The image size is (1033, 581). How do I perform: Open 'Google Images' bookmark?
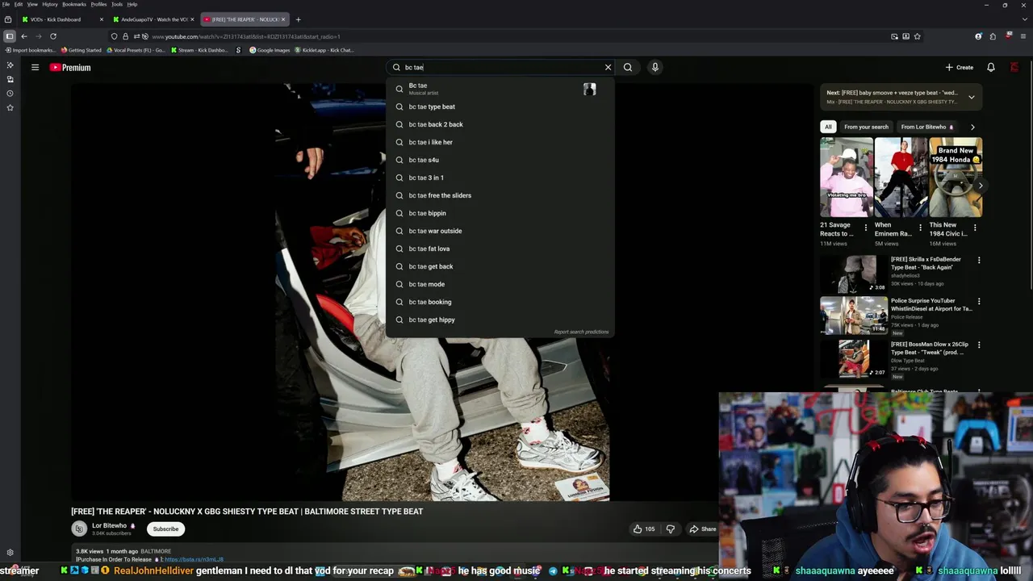click(x=270, y=50)
